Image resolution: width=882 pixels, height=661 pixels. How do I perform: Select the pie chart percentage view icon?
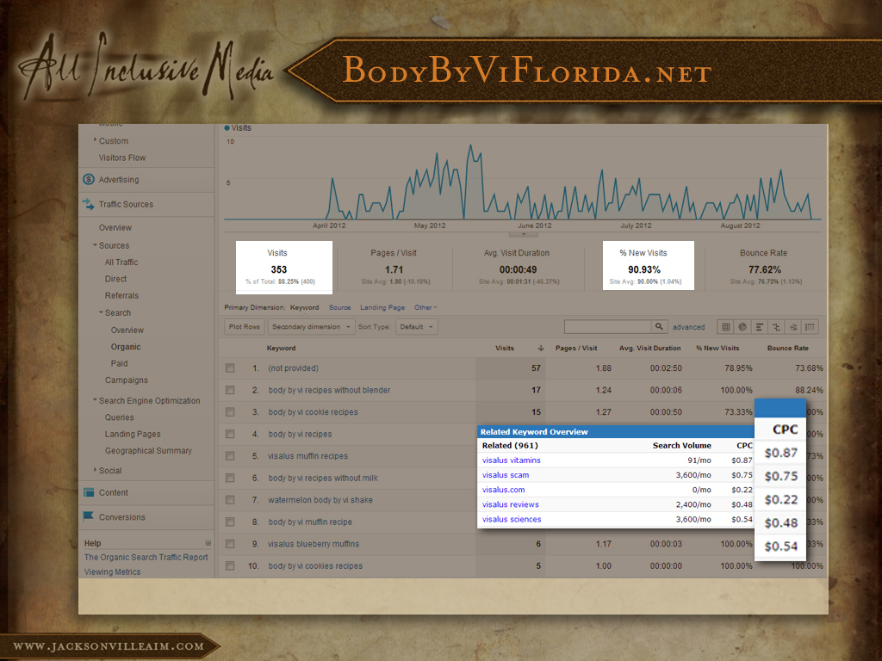tap(742, 327)
